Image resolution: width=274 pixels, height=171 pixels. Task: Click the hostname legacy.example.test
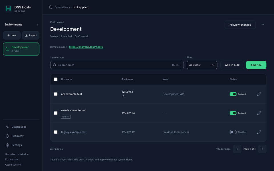74,132
